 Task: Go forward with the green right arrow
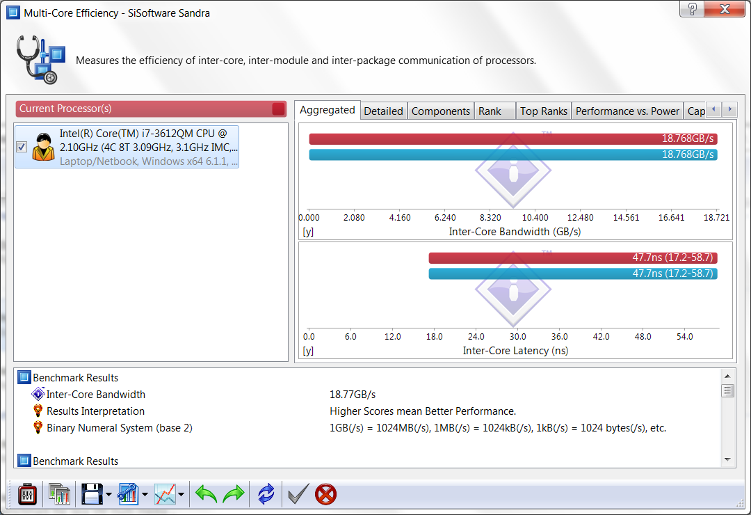point(234,494)
